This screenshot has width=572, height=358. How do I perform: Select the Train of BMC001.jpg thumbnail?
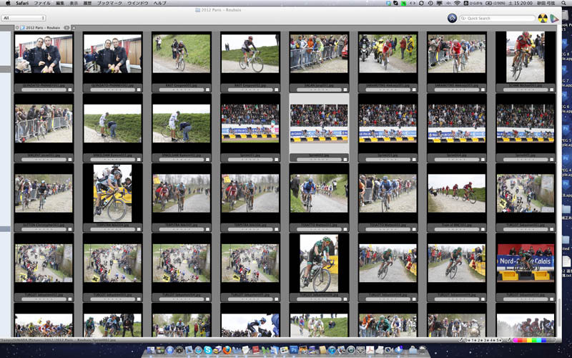pyautogui.click(x=456, y=193)
